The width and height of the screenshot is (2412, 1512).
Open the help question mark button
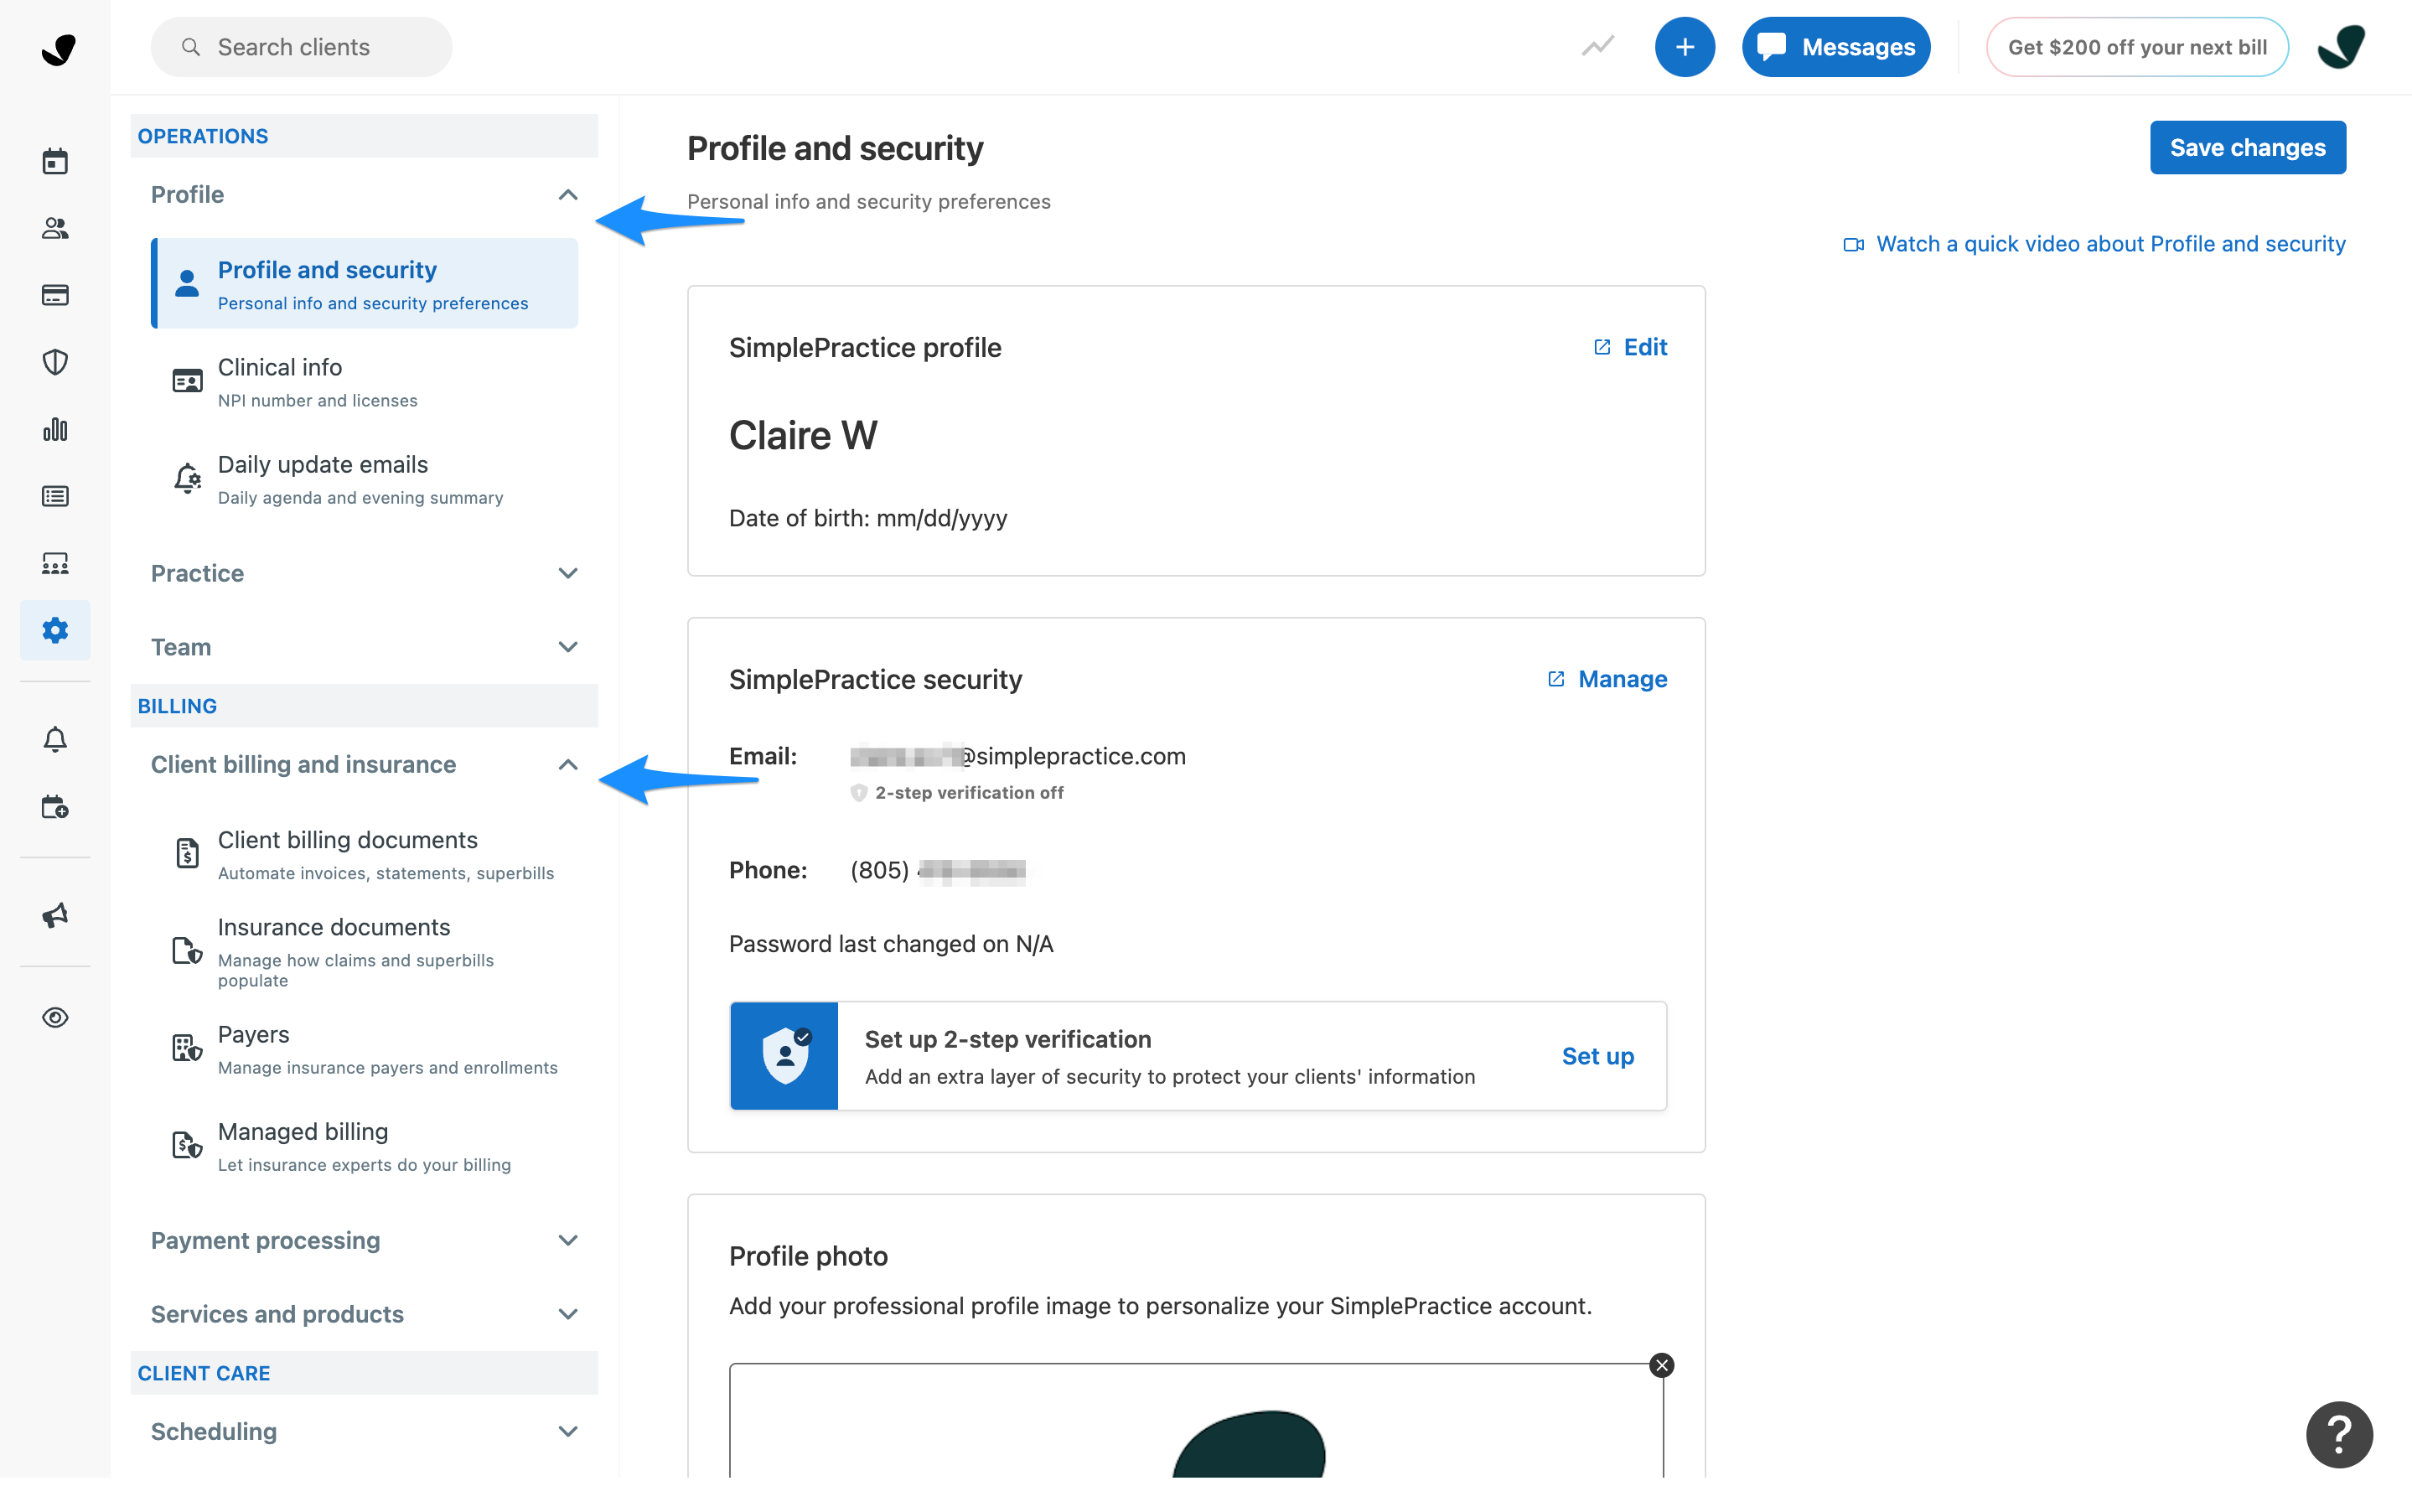tap(2339, 1434)
